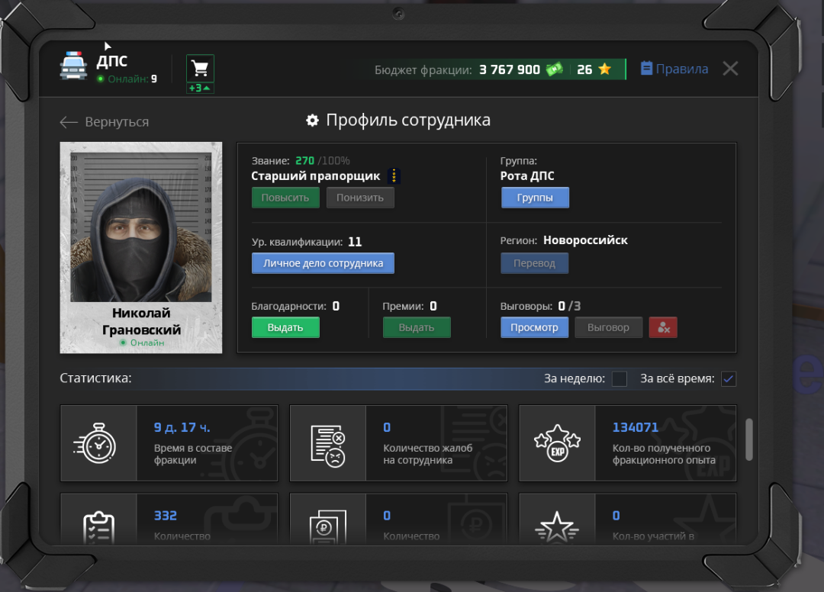Enable the За неделю checkbox
The image size is (824, 592).
(620, 379)
